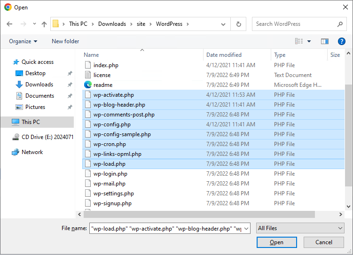Image resolution: width=353 pixels, height=255 pixels.
Task: Select wp-links-opml.php file
Action: pos(213,154)
